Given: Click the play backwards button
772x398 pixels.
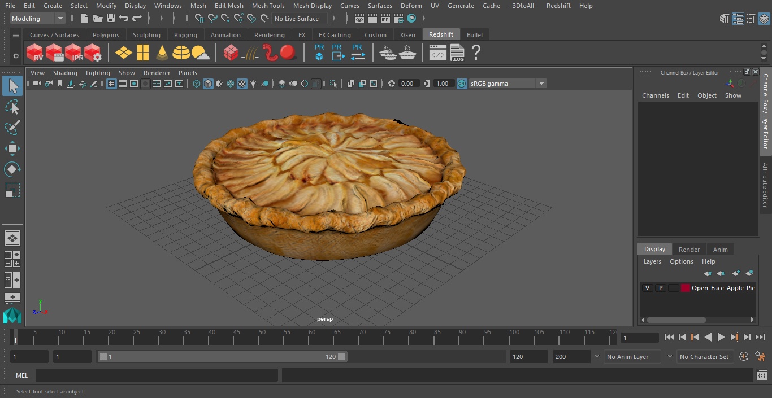Looking at the screenshot, I should pos(708,337).
